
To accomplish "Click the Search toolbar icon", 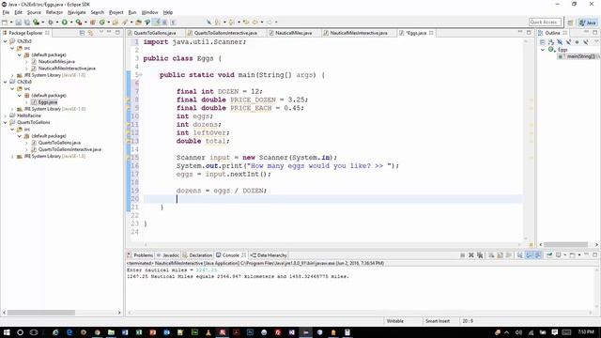I will (x=125, y=23).
